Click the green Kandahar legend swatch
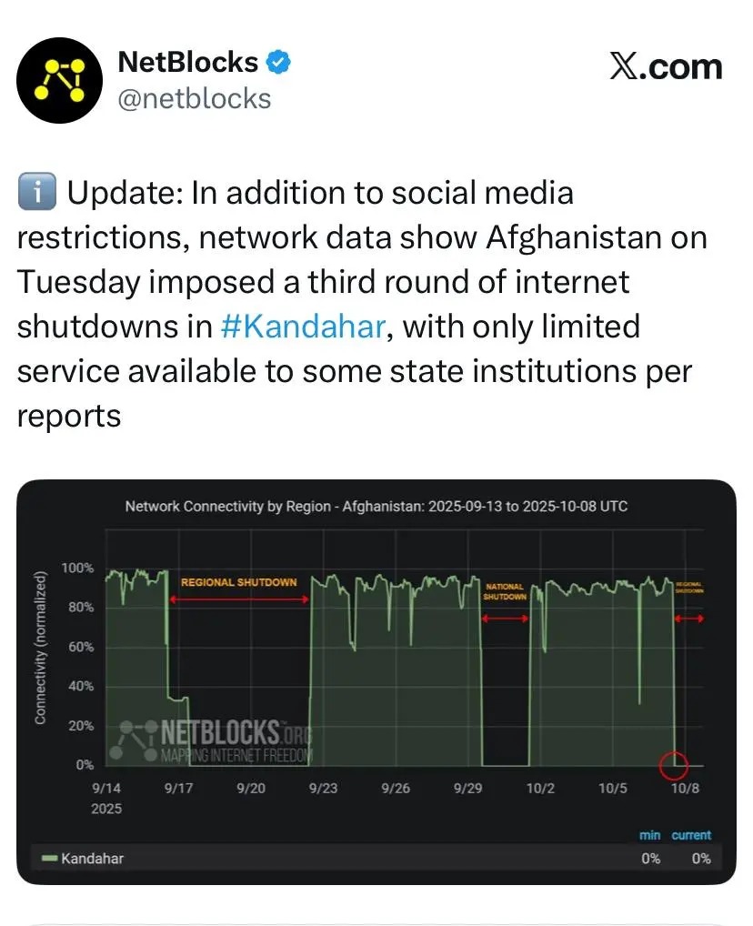The image size is (753, 926). (x=49, y=858)
